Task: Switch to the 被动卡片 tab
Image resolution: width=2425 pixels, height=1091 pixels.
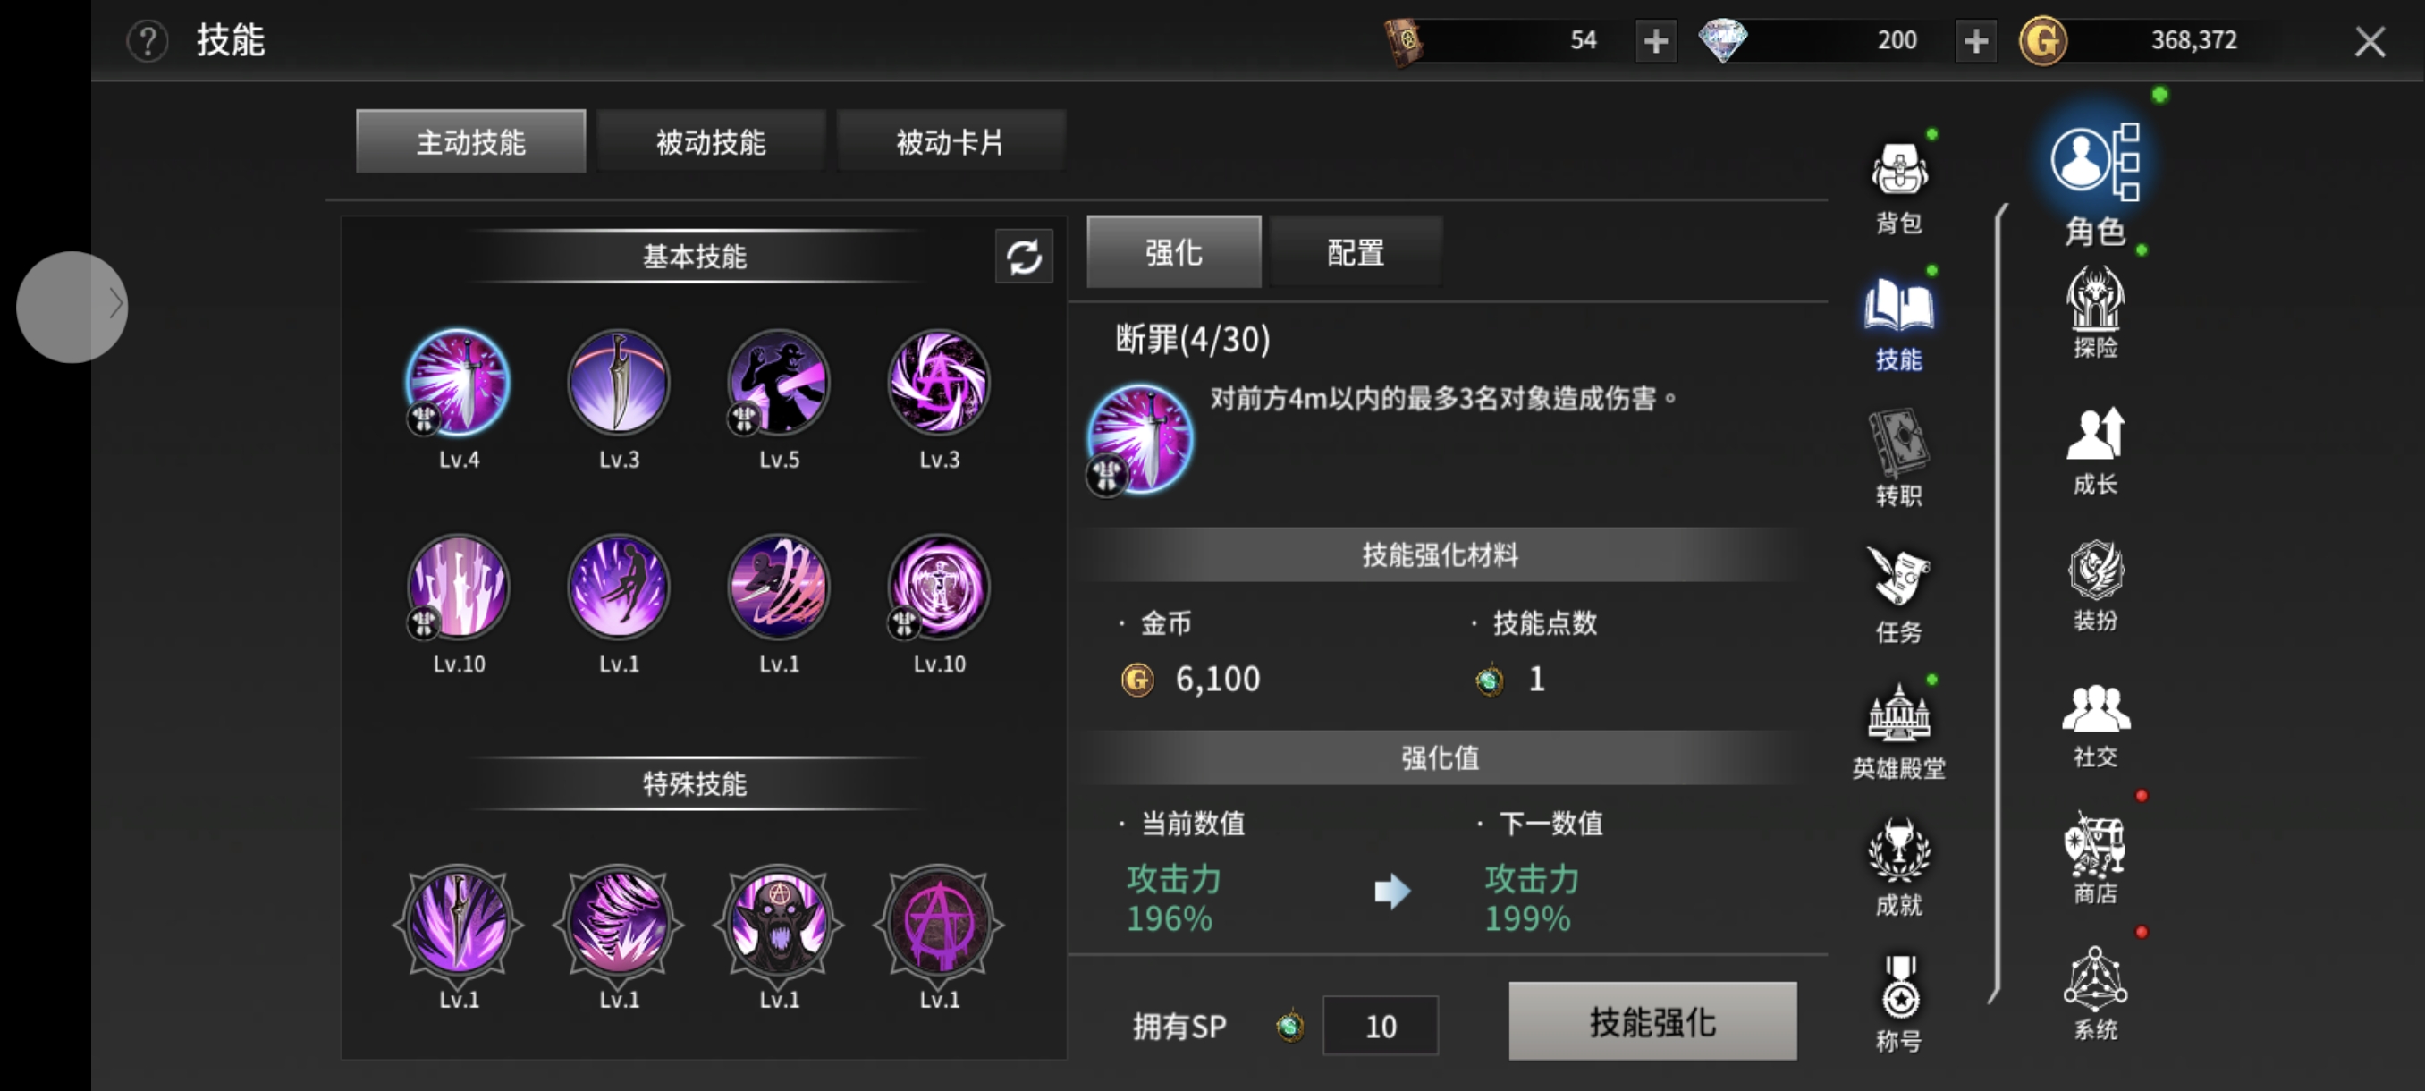Action: tap(951, 141)
